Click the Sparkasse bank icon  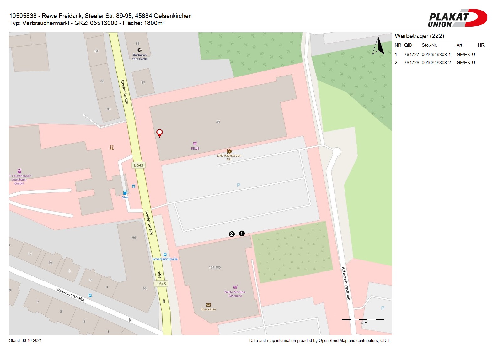(208, 305)
